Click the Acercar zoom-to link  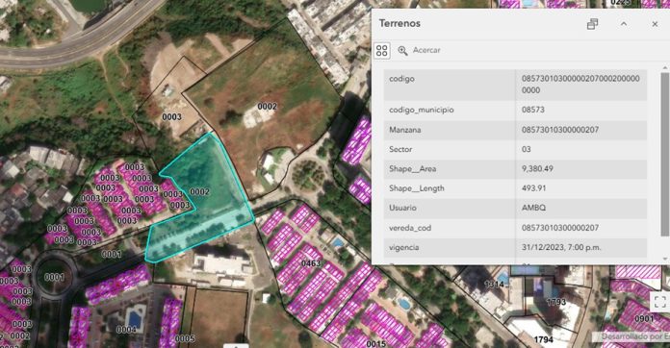426,50
